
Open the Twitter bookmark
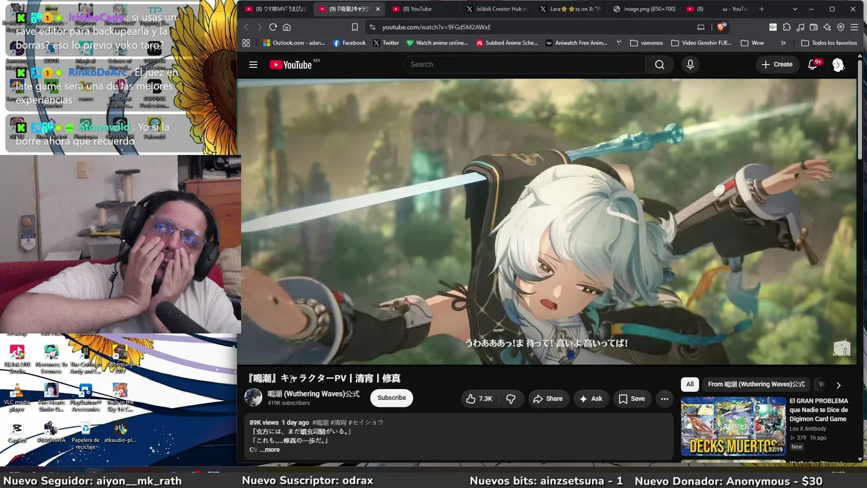pyautogui.click(x=386, y=43)
